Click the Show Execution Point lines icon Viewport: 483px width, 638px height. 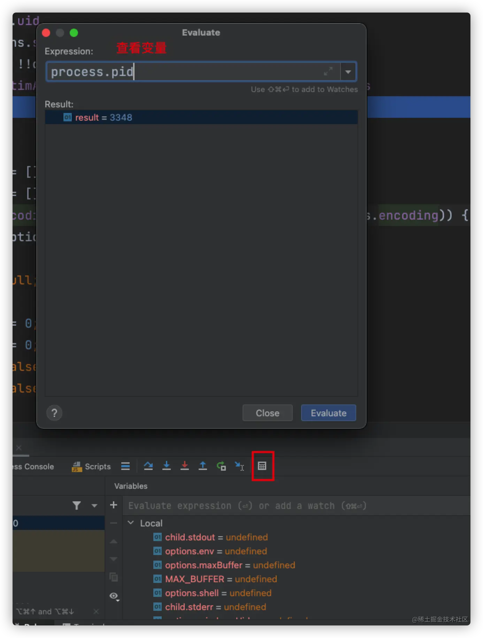coord(125,466)
